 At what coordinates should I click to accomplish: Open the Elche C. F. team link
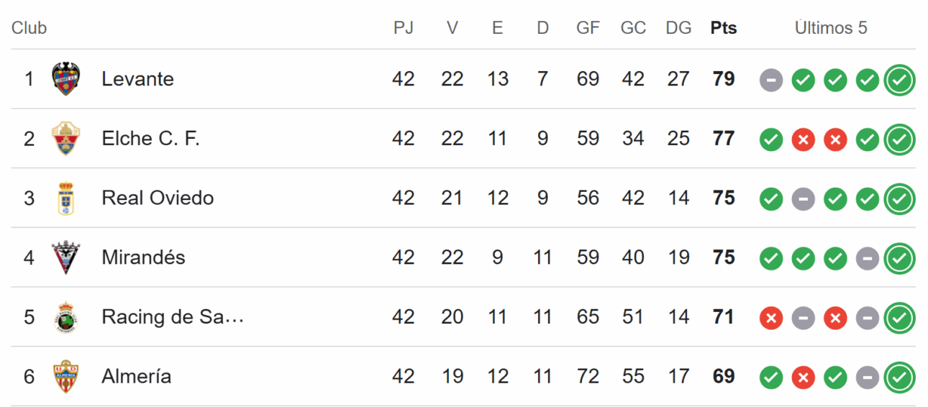tap(150, 138)
